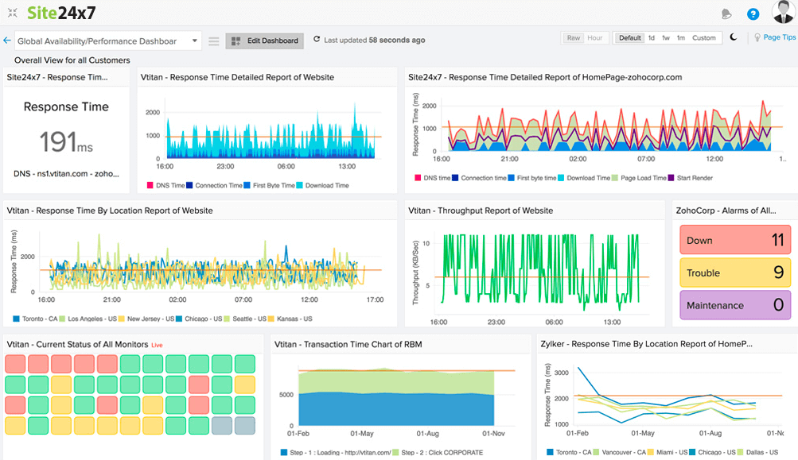The height and width of the screenshot is (460, 798).
Task: Toggle Dallas - US legend in Zylker chart
Action: (757, 452)
